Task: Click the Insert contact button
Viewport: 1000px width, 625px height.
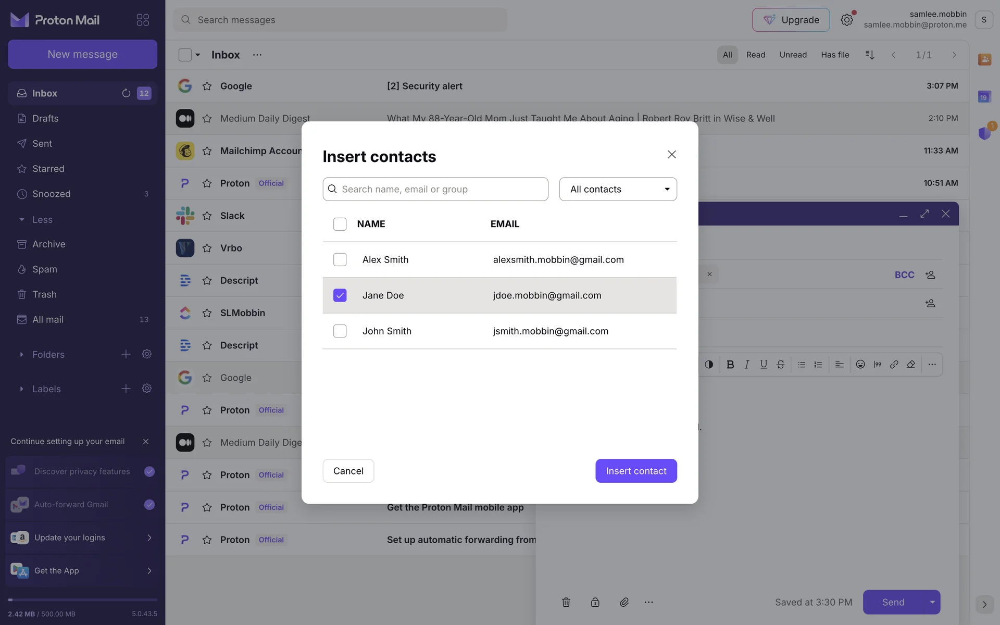Action: (x=636, y=471)
